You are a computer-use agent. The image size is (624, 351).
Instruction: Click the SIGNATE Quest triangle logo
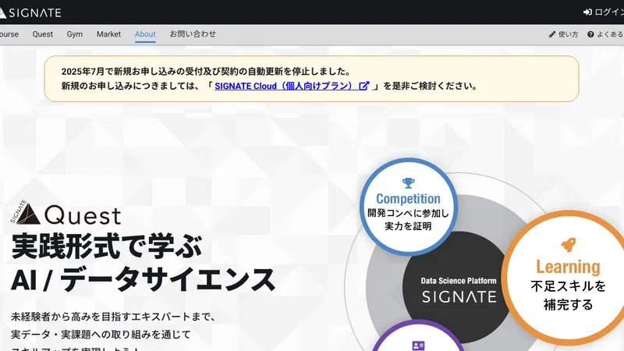click(25, 211)
